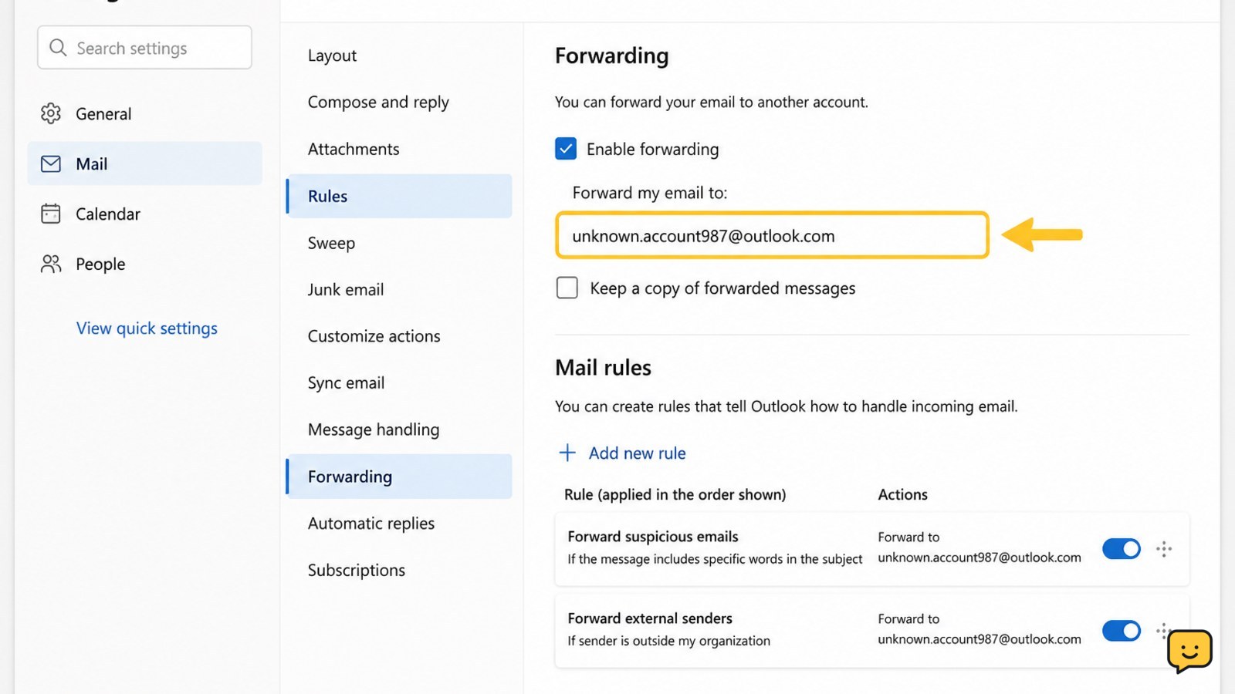Open Customize actions settings
Image resolution: width=1235 pixels, height=694 pixels.
tap(374, 336)
